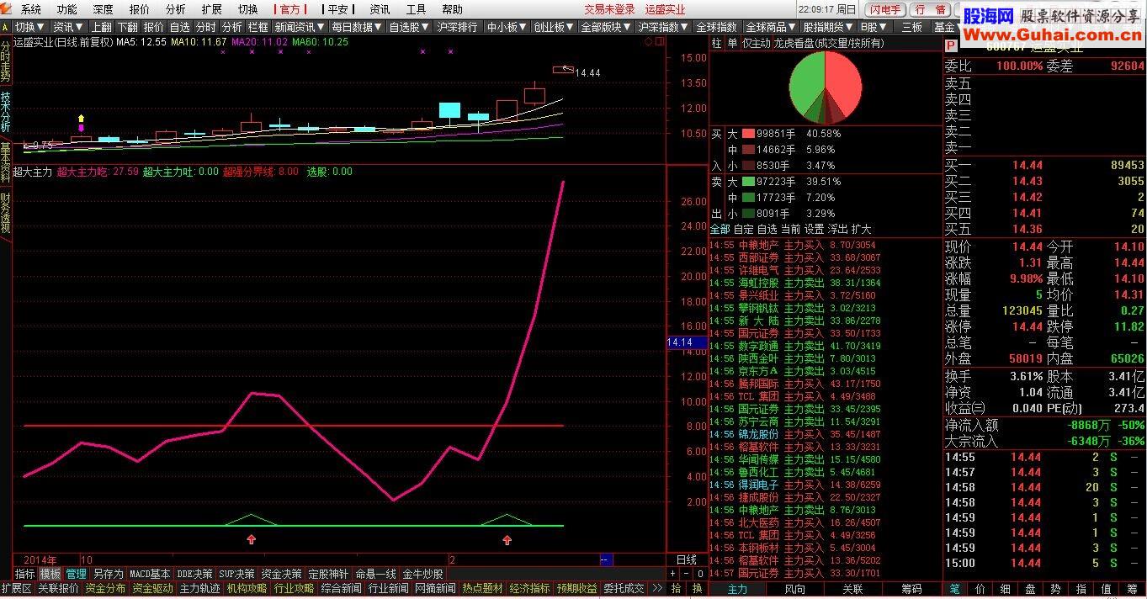The image size is (1147, 599).
Task: Expand the 自选股 dropdown
Action: pos(409,27)
